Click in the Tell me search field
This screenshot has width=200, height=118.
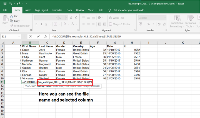coord(129,10)
